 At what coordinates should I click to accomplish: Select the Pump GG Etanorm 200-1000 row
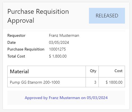click(66, 82)
